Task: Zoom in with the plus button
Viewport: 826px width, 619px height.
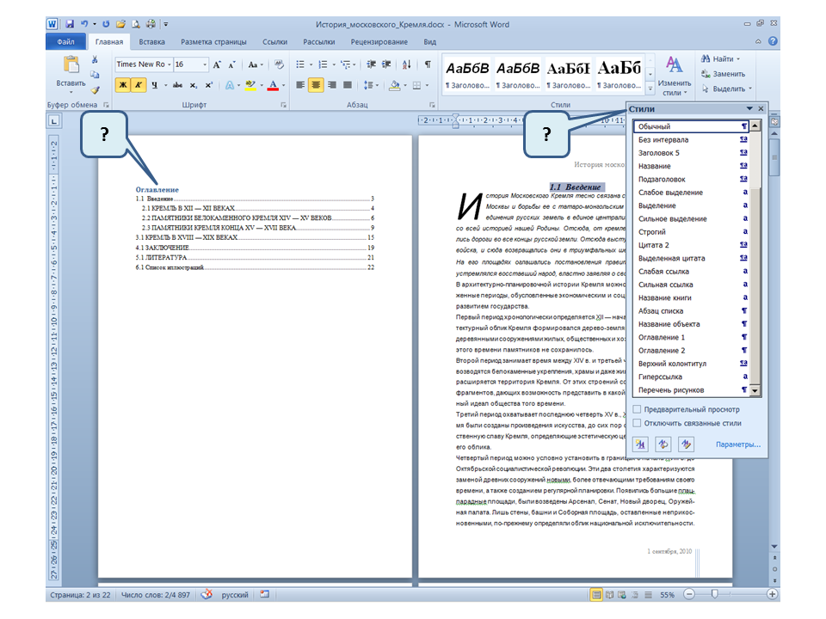Action: click(773, 594)
